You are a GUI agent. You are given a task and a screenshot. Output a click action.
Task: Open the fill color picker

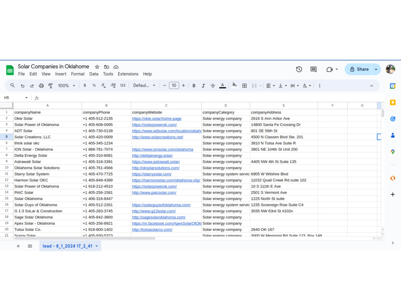click(x=234, y=85)
